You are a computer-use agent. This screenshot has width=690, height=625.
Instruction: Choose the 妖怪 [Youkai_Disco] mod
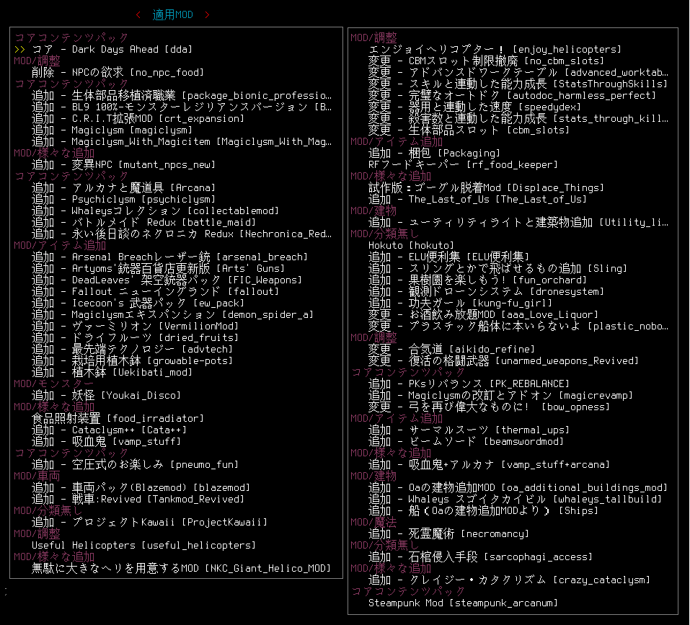(106, 395)
